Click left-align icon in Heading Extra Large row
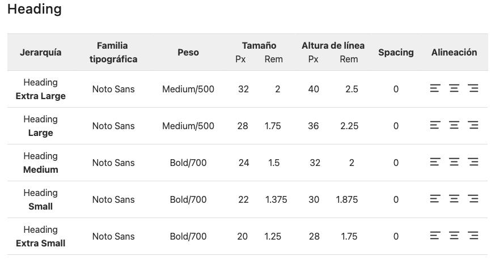 [435, 88]
